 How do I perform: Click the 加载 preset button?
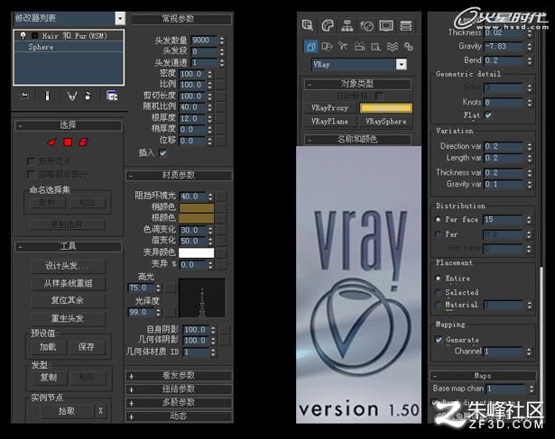(x=48, y=347)
